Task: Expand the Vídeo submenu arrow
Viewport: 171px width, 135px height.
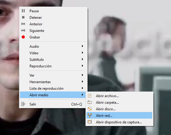Action: [x=83, y=53]
